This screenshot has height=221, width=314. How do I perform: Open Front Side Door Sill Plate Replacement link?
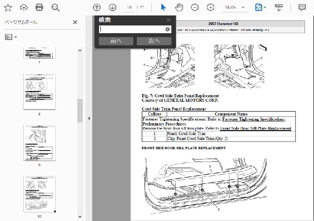[255, 128]
